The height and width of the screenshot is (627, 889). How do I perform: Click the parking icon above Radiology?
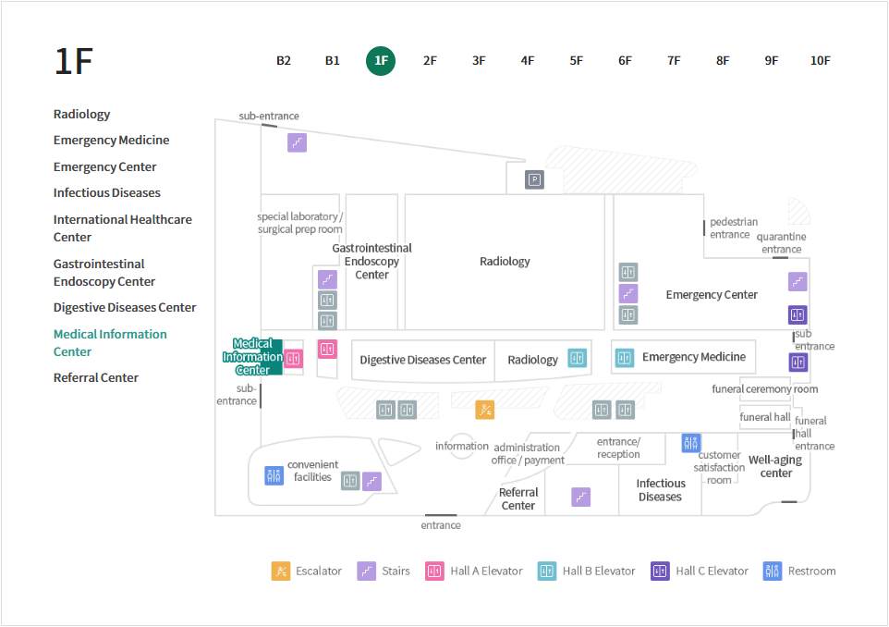click(x=534, y=179)
